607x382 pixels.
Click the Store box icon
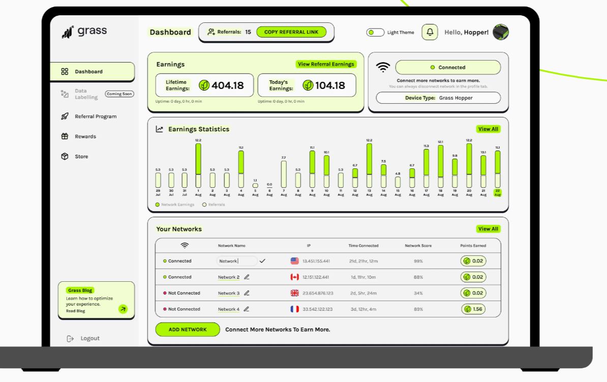coord(65,157)
